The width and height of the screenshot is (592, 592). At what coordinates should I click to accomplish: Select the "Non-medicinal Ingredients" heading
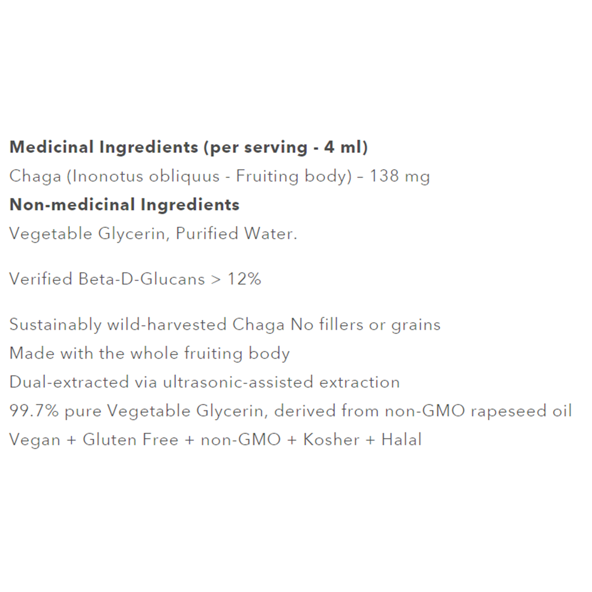(124, 205)
